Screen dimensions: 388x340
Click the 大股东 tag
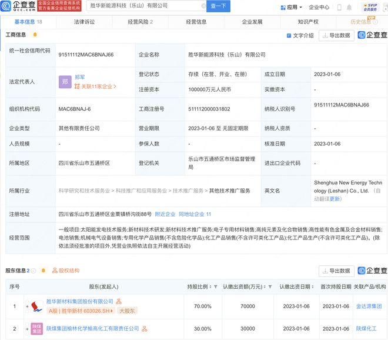pos(127,311)
